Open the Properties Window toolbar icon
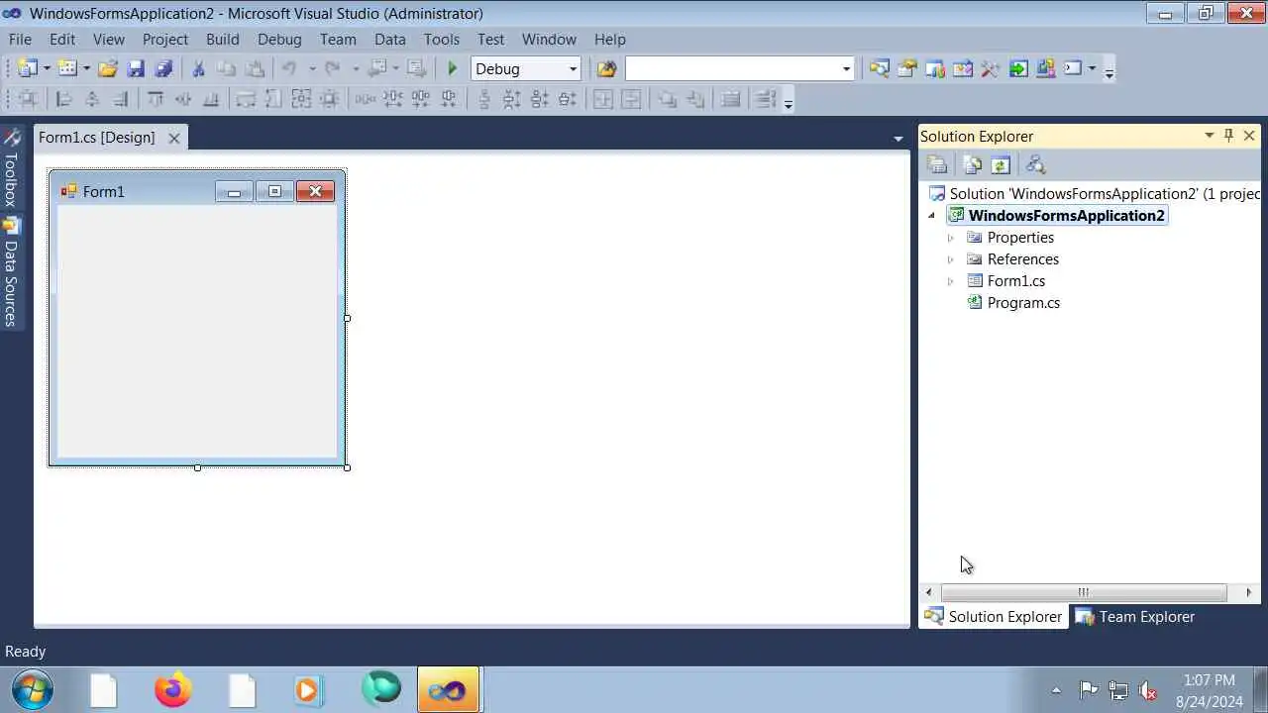The width and height of the screenshot is (1268, 713). 907,68
